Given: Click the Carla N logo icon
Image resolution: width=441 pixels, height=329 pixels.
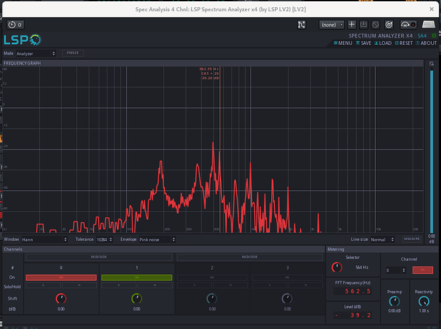Looking at the screenshot, I should 301,24.
